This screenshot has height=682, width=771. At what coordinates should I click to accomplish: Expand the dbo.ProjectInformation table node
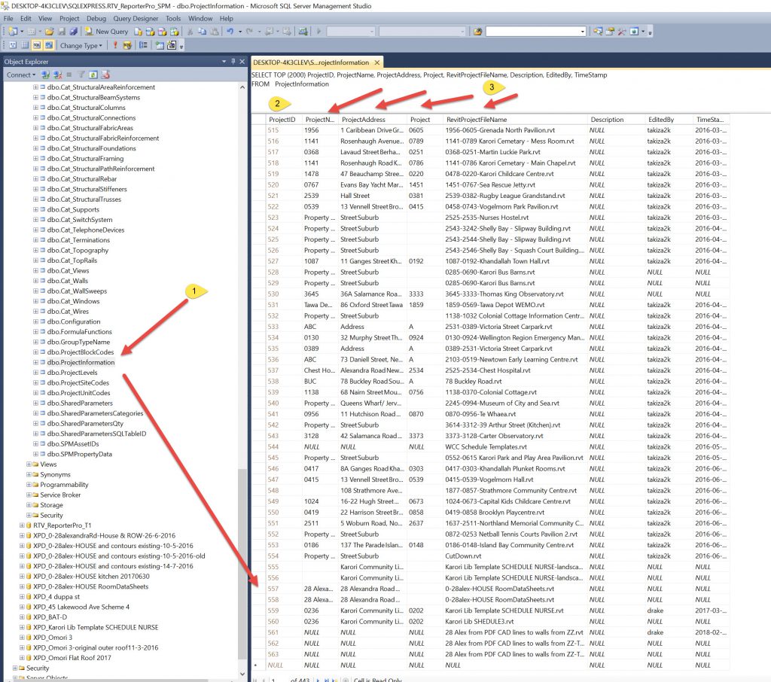35,362
